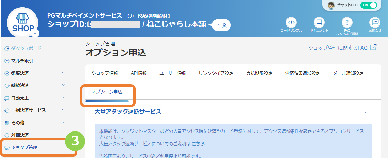The height and width of the screenshot is (158, 388).
Task: Open マルチ取引 in sidebar
Action: pos(22,61)
